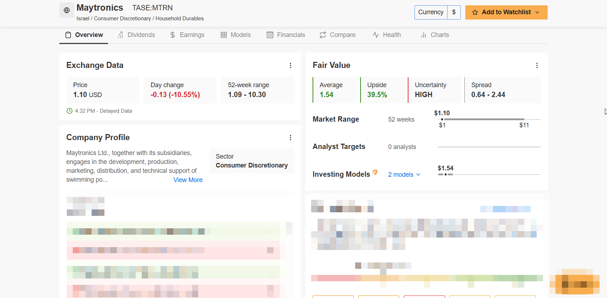Click the Israel breadcrumb text
The width and height of the screenshot is (607, 298).
coord(83,18)
